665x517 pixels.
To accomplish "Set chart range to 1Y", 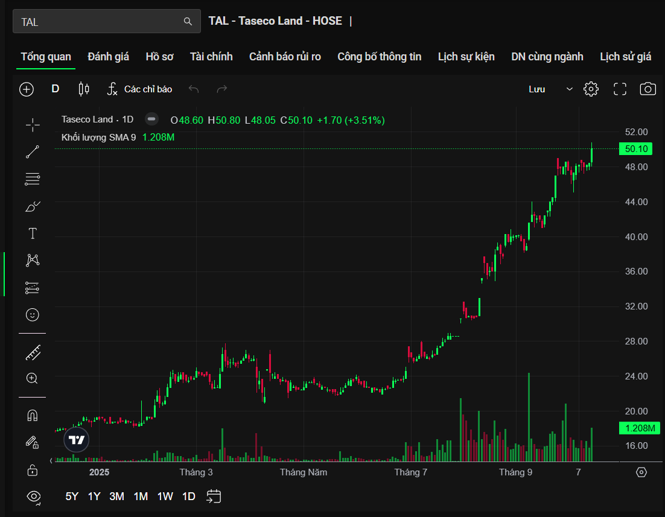I will click(x=94, y=496).
